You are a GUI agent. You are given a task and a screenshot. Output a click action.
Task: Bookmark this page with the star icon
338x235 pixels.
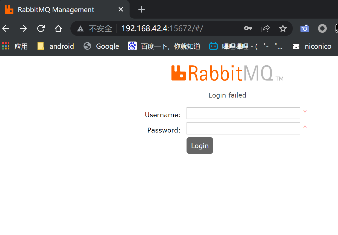point(283,28)
